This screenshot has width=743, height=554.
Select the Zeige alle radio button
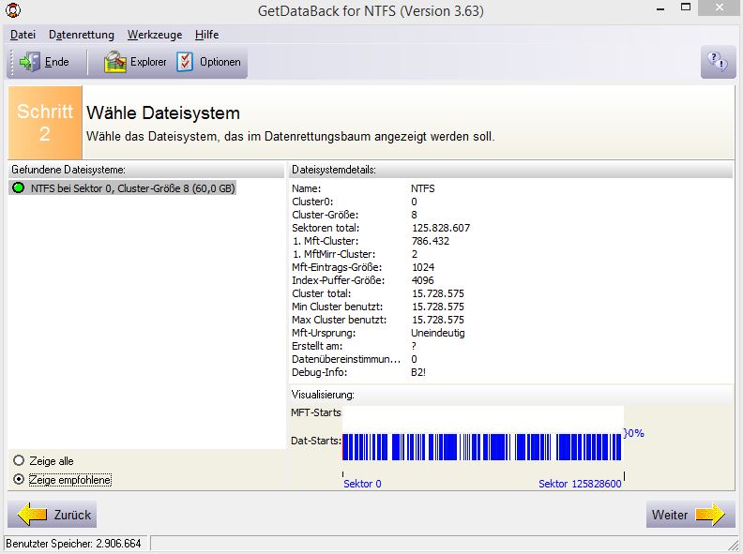click(19, 460)
